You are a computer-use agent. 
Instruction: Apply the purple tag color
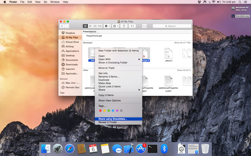pos(117,111)
